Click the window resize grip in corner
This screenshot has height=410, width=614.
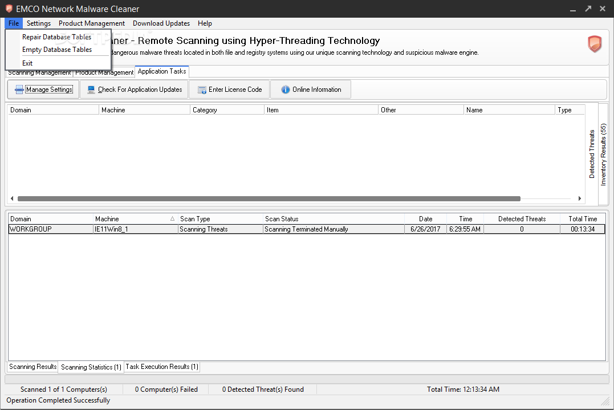tap(605, 401)
